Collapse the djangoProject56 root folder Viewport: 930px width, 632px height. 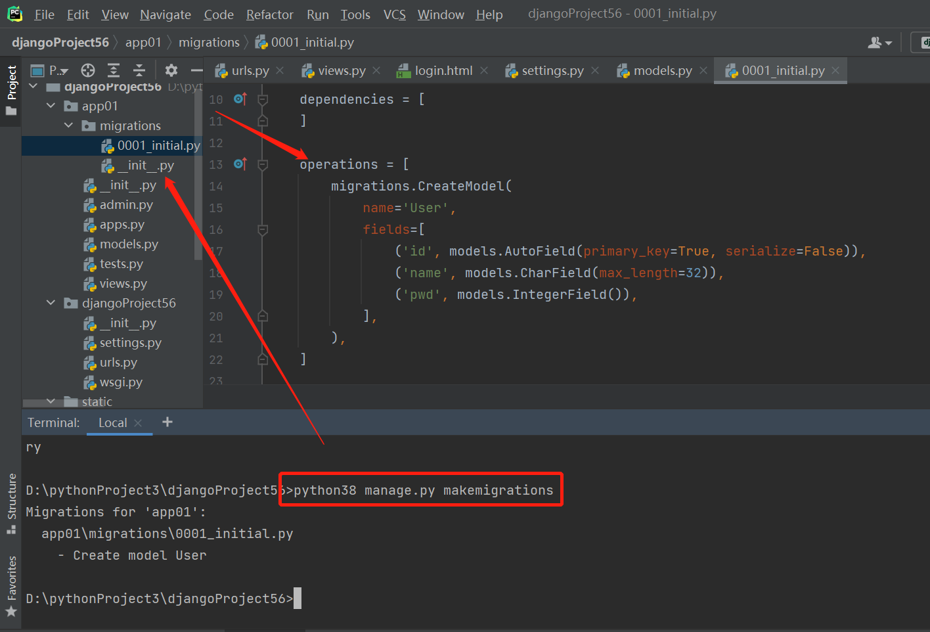(x=33, y=86)
